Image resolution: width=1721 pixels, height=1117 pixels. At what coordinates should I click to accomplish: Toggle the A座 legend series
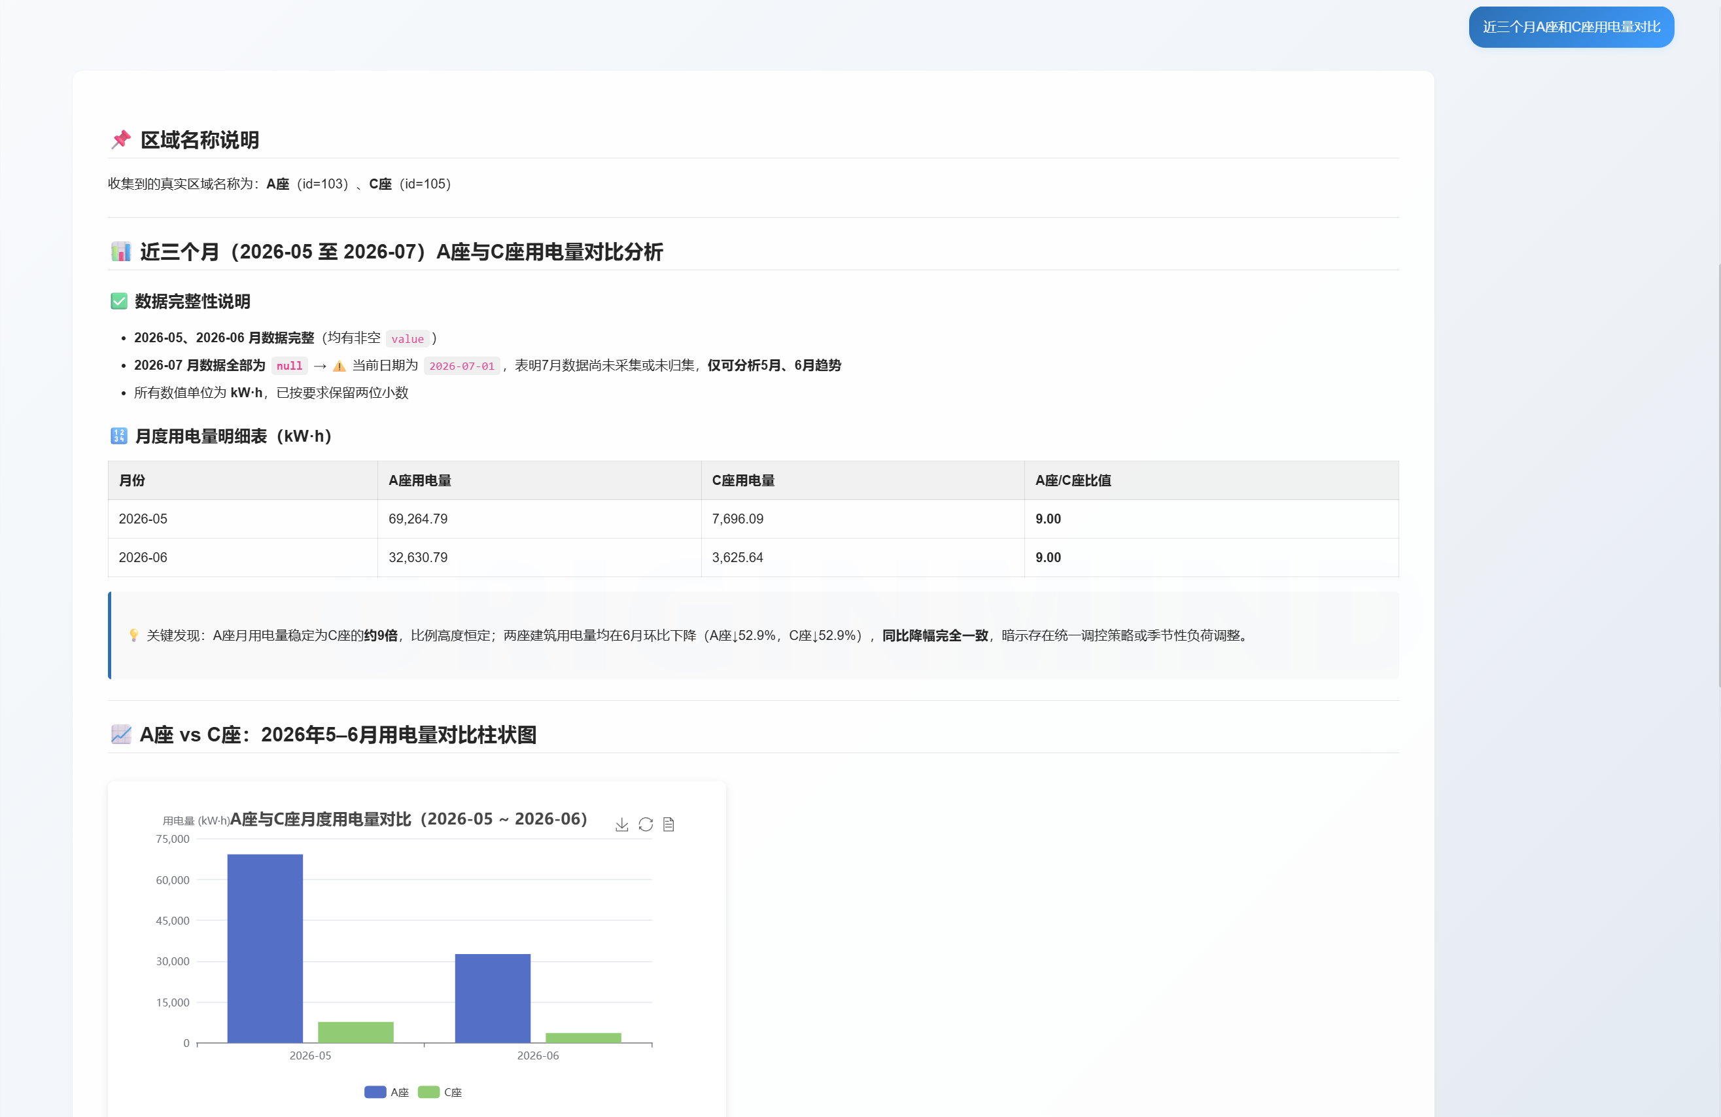click(387, 1092)
